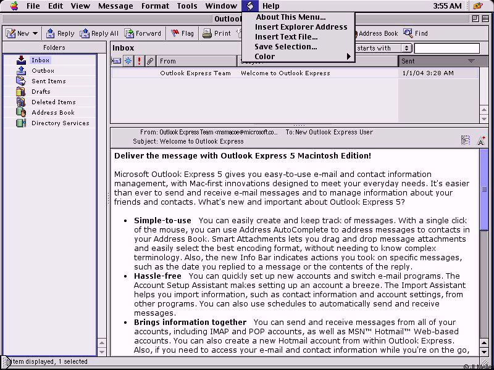Open Address Book in folder list
The height and width of the screenshot is (370, 494).
(x=53, y=112)
